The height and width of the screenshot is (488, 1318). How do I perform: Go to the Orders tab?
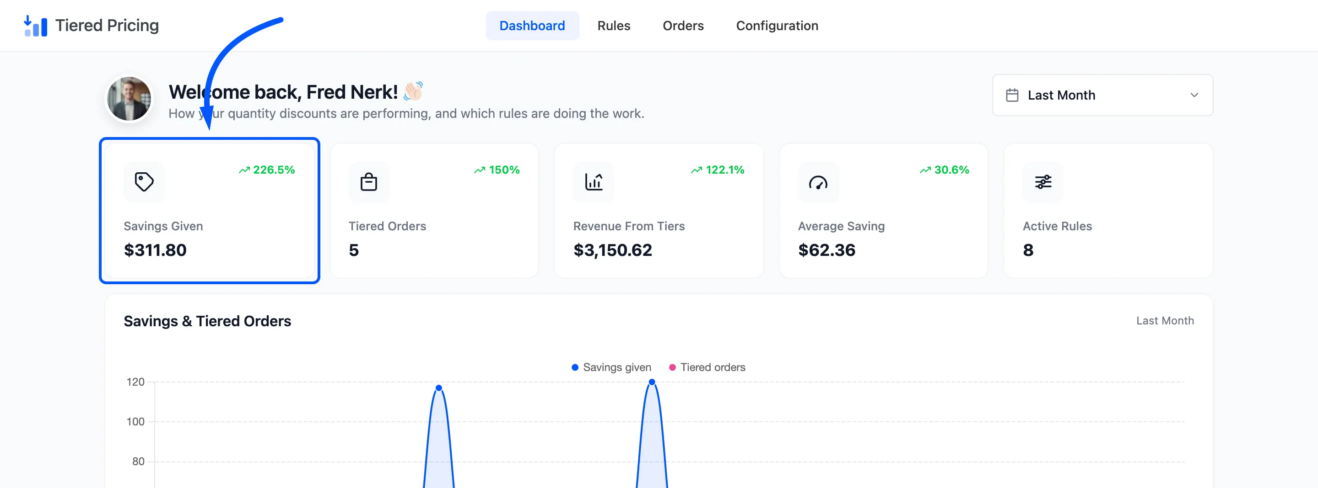pos(683,26)
